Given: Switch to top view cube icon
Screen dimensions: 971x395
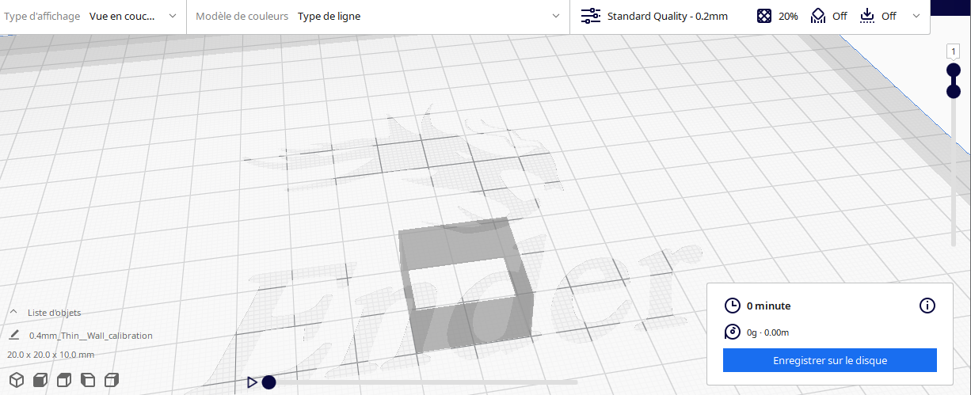Looking at the screenshot, I should (64, 380).
